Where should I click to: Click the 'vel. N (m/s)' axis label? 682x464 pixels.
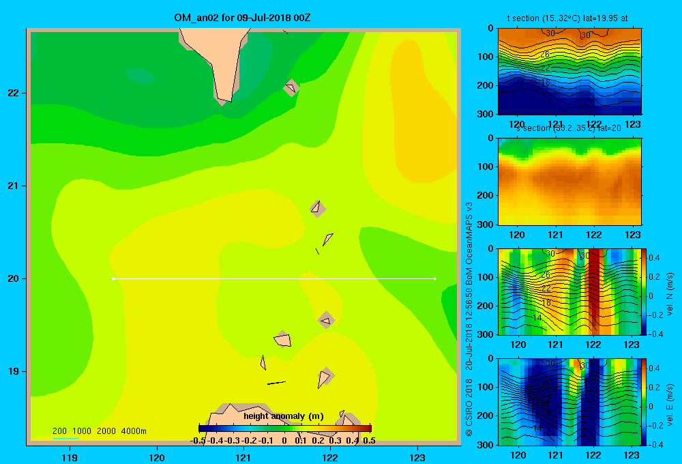pyautogui.click(x=670, y=294)
